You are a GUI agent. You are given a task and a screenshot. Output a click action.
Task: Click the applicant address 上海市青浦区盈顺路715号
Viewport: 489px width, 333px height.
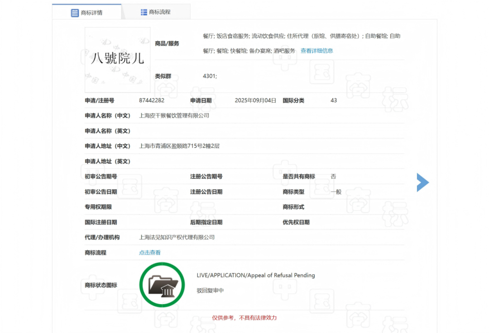pos(179,146)
